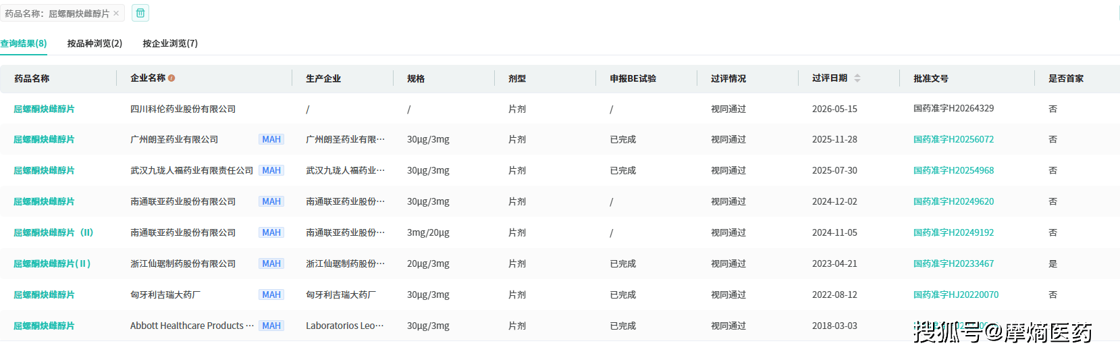Open the 查询结果(8) tab

coord(24,43)
